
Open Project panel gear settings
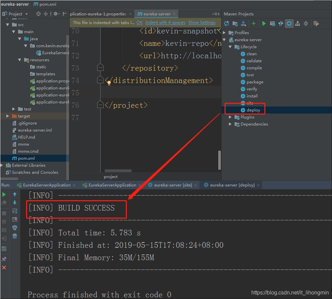[56, 14]
